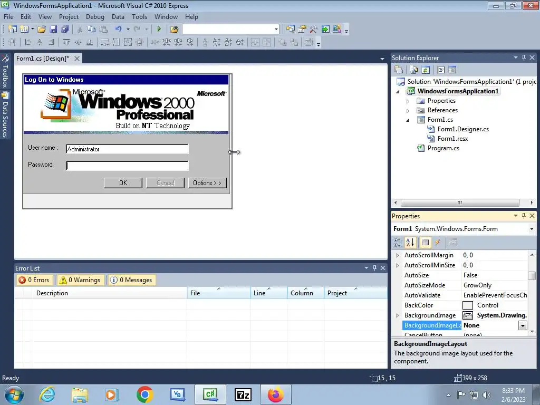
Task: Open the Toolbox via the wrench-hammer toolbar icon
Action: (313, 30)
